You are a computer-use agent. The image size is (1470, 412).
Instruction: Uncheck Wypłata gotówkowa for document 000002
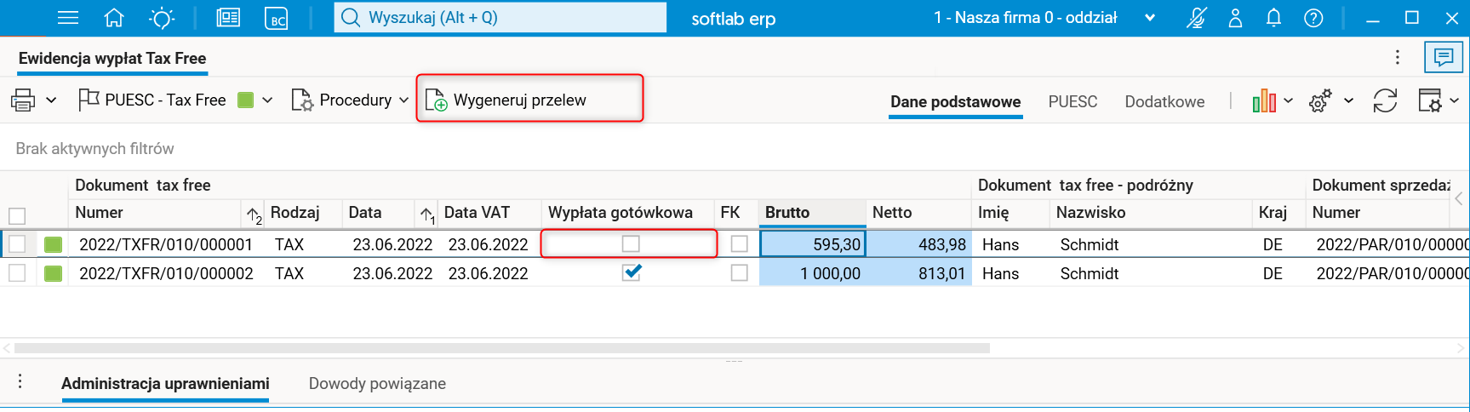point(631,273)
